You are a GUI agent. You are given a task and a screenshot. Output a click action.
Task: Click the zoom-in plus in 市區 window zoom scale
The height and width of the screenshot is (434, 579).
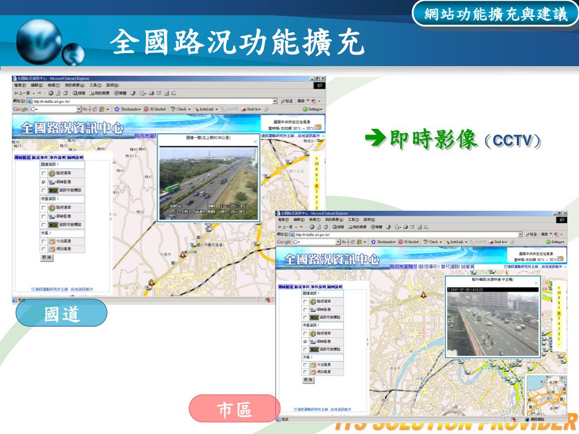pos(559,287)
